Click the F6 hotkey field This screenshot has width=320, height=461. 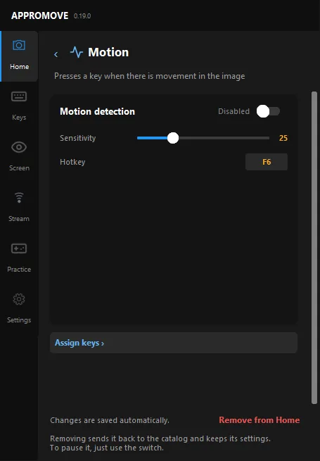click(x=267, y=162)
